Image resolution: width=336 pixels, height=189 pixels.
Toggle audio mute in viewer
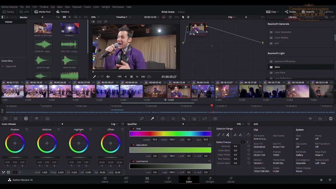pos(108,77)
